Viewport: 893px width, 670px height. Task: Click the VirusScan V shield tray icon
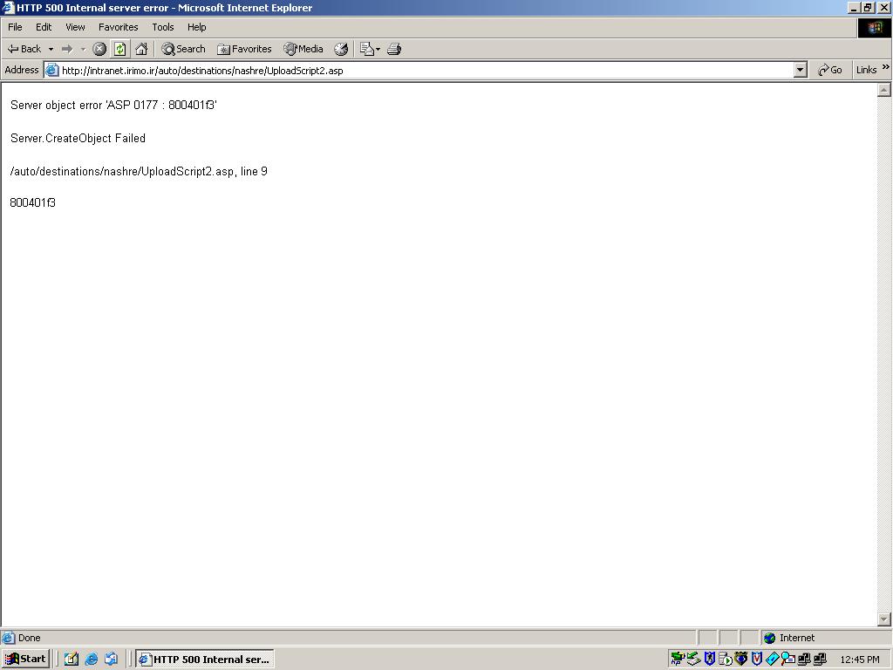click(x=757, y=660)
